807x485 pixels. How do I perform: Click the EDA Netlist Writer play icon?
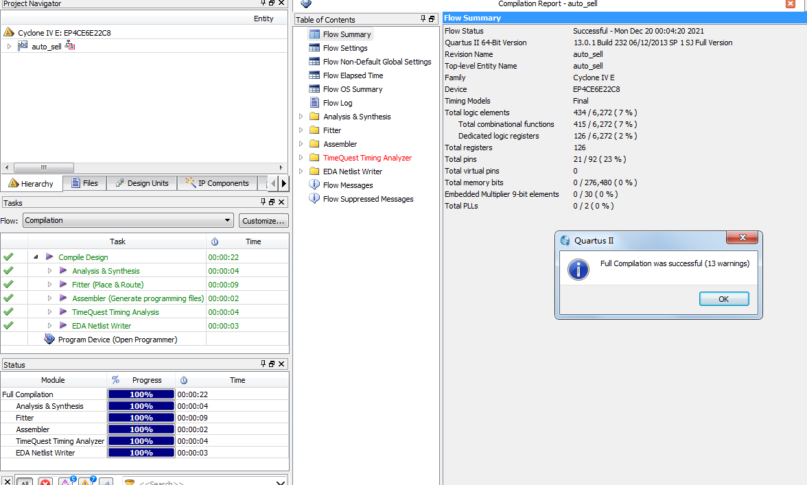pyautogui.click(x=63, y=325)
